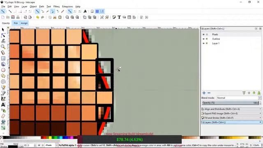Select the Star polygon tool
263x148 pixels.
[3, 76]
